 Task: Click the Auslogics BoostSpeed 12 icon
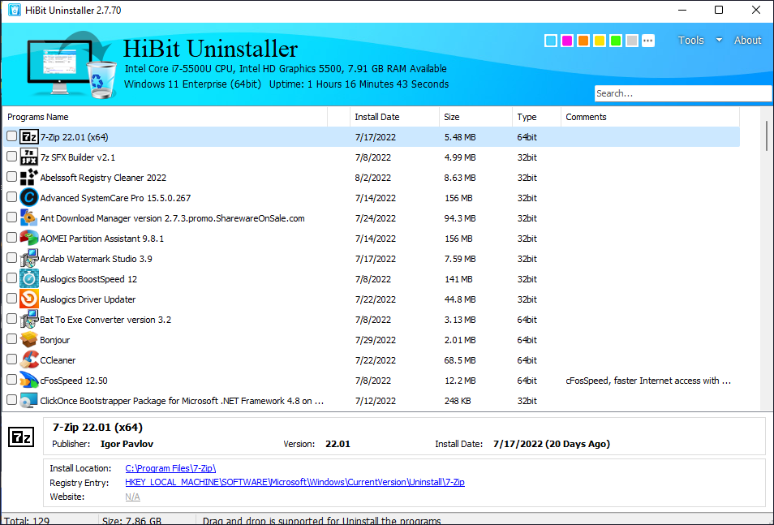(x=28, y=278)
